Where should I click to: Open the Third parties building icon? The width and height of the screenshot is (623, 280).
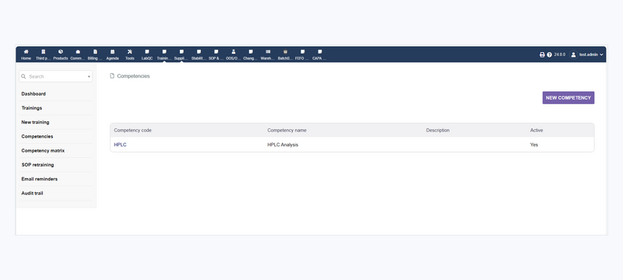[44, 51]
